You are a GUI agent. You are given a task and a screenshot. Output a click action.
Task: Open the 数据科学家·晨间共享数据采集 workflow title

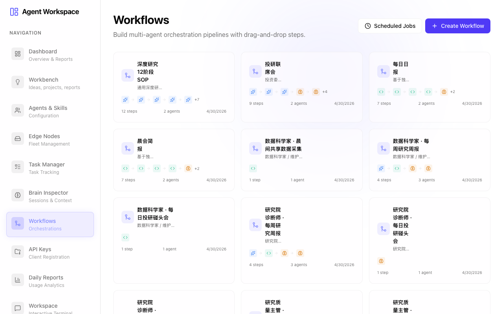pyautogui.click(x=283, y=145)
